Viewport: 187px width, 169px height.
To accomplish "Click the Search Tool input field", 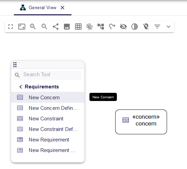I will (48, 75).
